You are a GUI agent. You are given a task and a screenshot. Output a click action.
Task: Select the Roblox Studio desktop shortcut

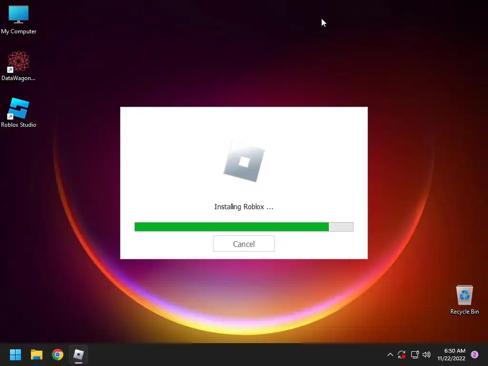point(19,112)
